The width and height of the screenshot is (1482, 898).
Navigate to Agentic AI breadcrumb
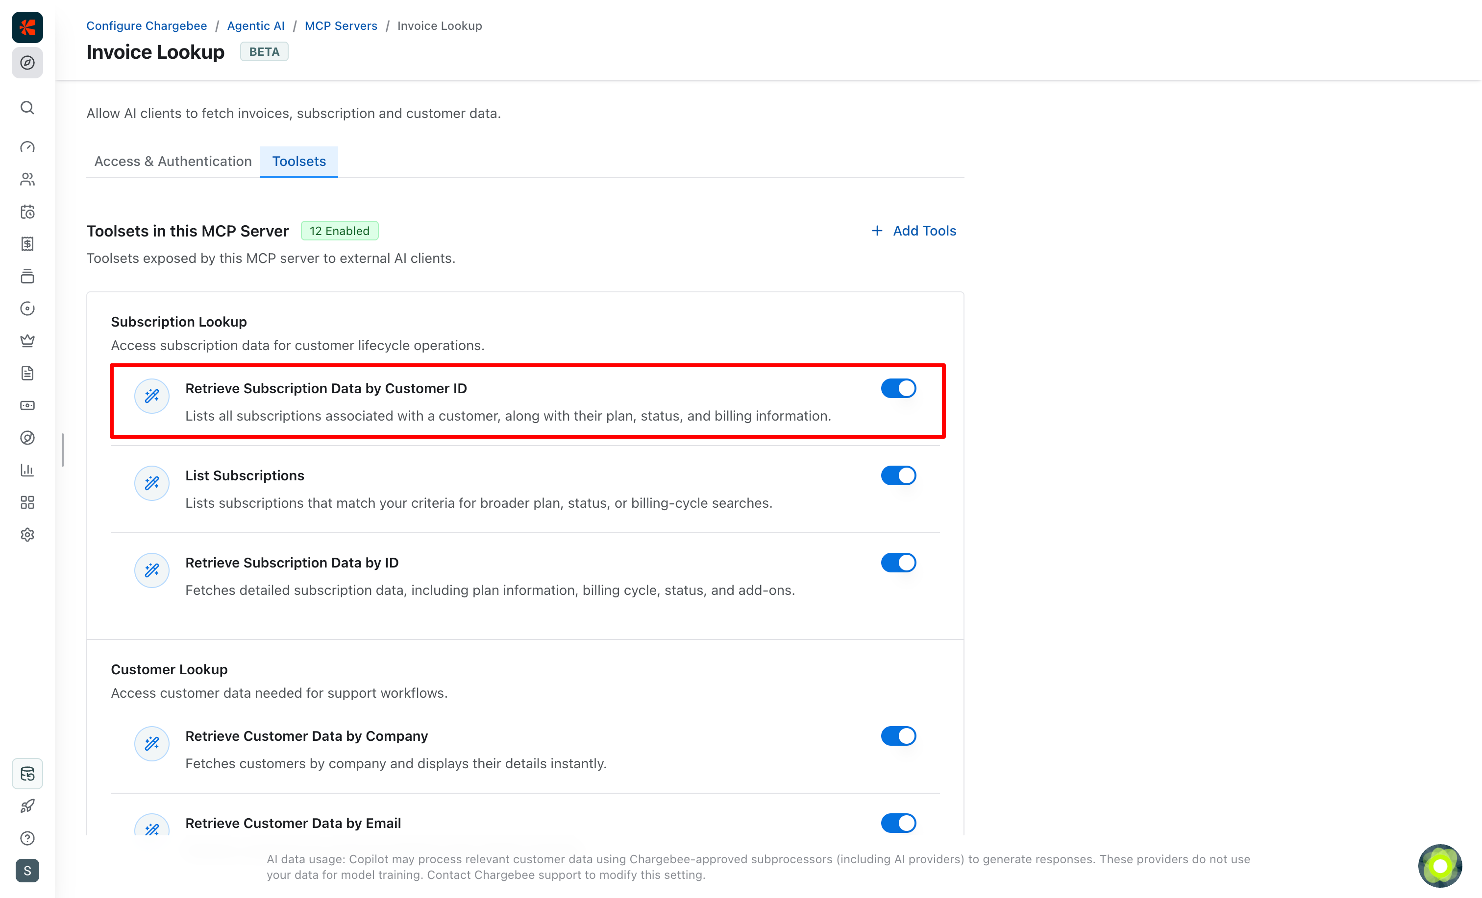(x=256, y=26)
